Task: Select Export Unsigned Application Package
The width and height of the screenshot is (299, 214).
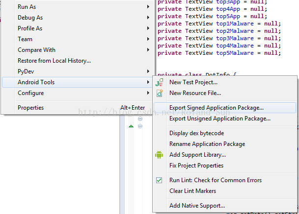Action: [x=225, y=119]
